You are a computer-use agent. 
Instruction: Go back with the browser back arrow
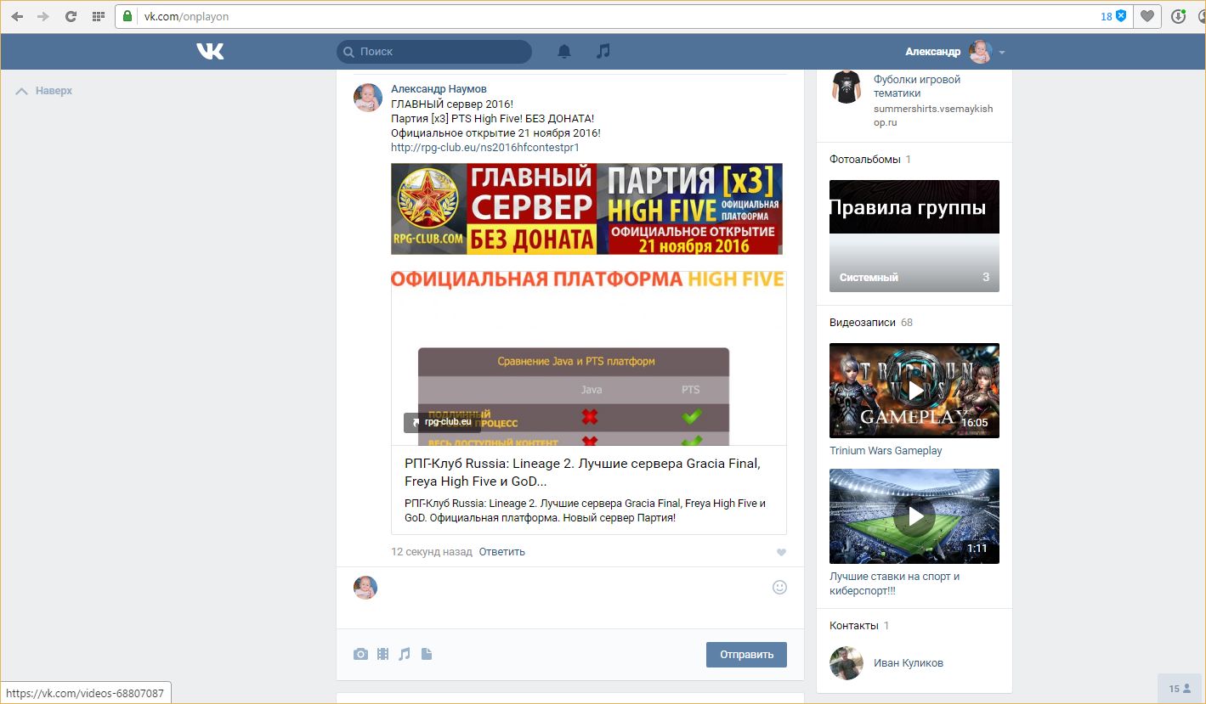point(17,16)
